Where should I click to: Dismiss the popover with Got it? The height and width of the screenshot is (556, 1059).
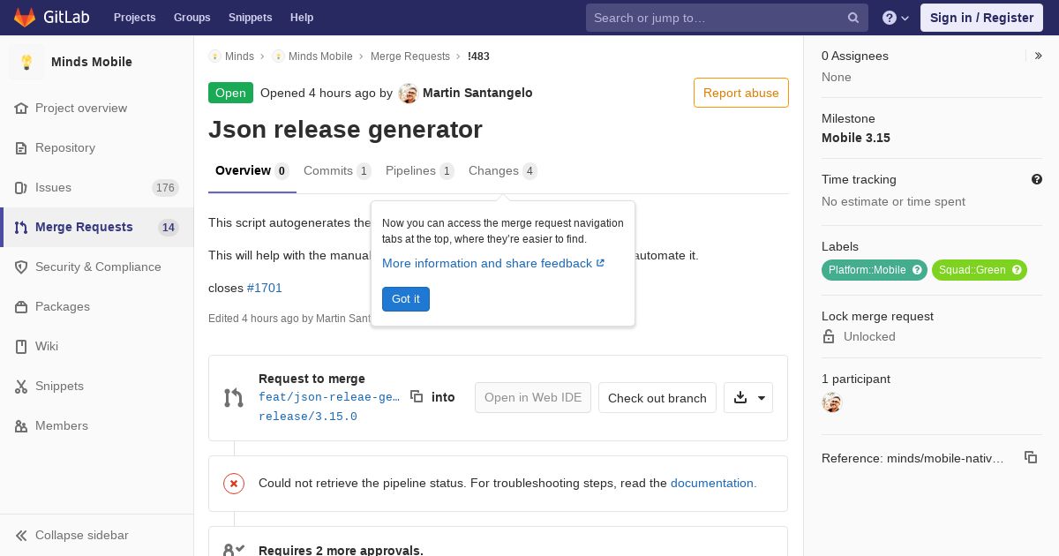pos(406,299)
